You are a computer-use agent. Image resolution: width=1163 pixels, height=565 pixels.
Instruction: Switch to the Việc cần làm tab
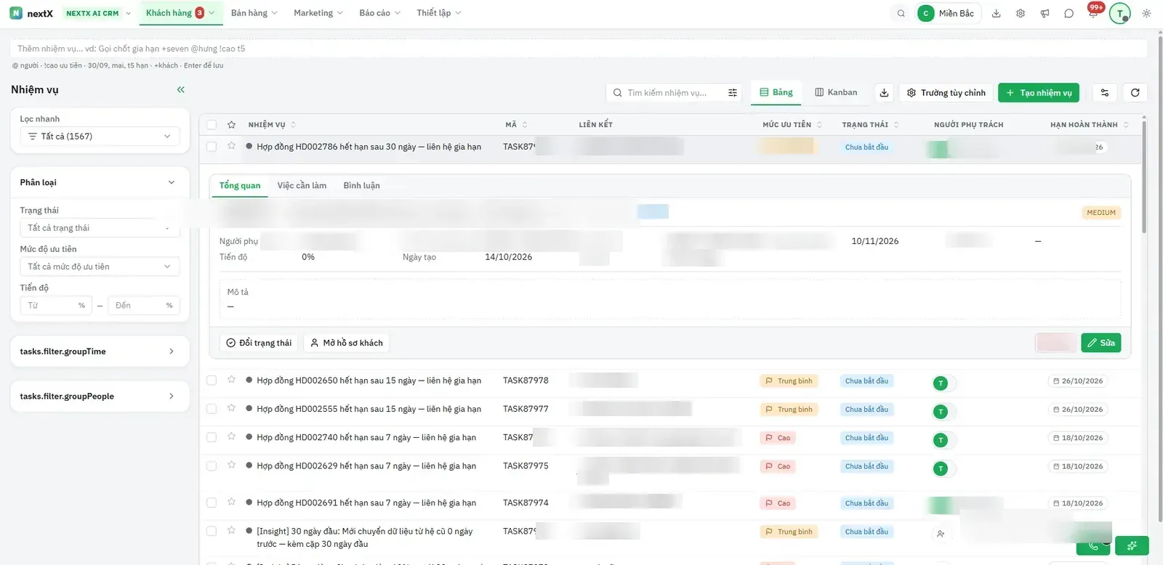pyautogui.click(x=302, y=186)
